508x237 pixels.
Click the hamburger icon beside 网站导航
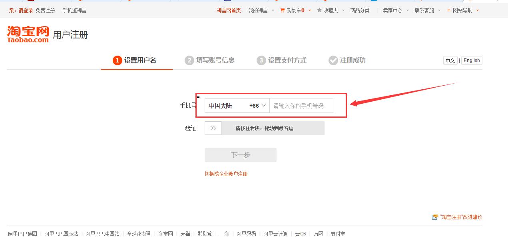(x=448, y=10)
